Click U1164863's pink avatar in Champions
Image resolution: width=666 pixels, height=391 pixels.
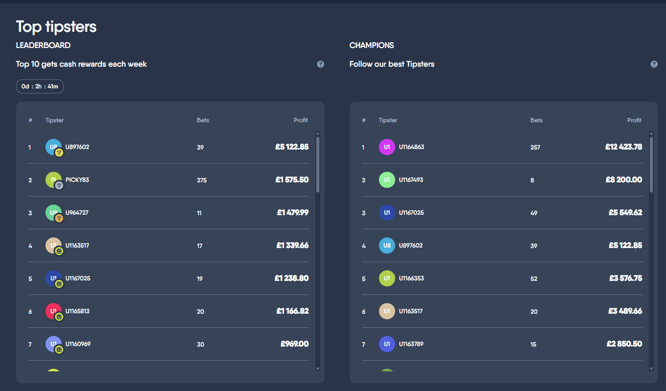pyautogui.click(x=387, y=148)
